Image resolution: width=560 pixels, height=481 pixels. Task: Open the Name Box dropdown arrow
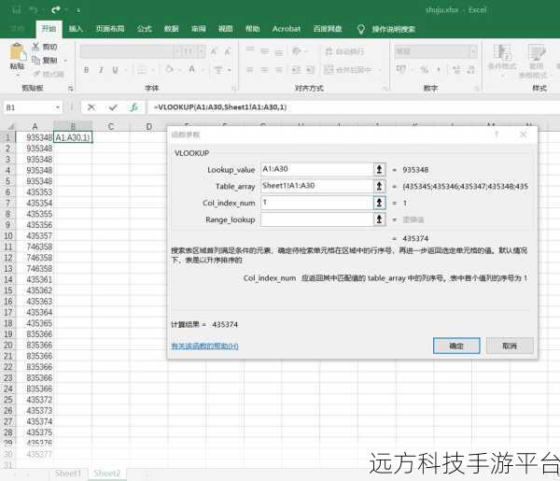58,107
